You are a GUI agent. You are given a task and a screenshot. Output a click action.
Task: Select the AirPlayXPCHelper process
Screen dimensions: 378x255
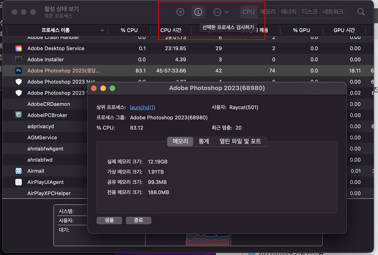point(49,193)
